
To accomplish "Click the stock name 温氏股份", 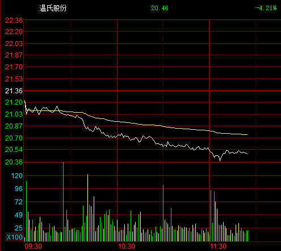I will (53, 8).
